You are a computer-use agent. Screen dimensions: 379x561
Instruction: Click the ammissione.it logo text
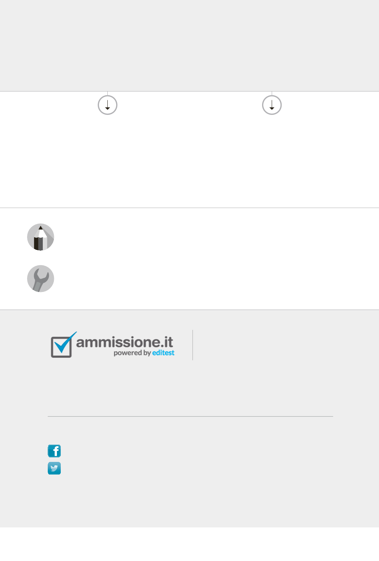pos(125,342)
